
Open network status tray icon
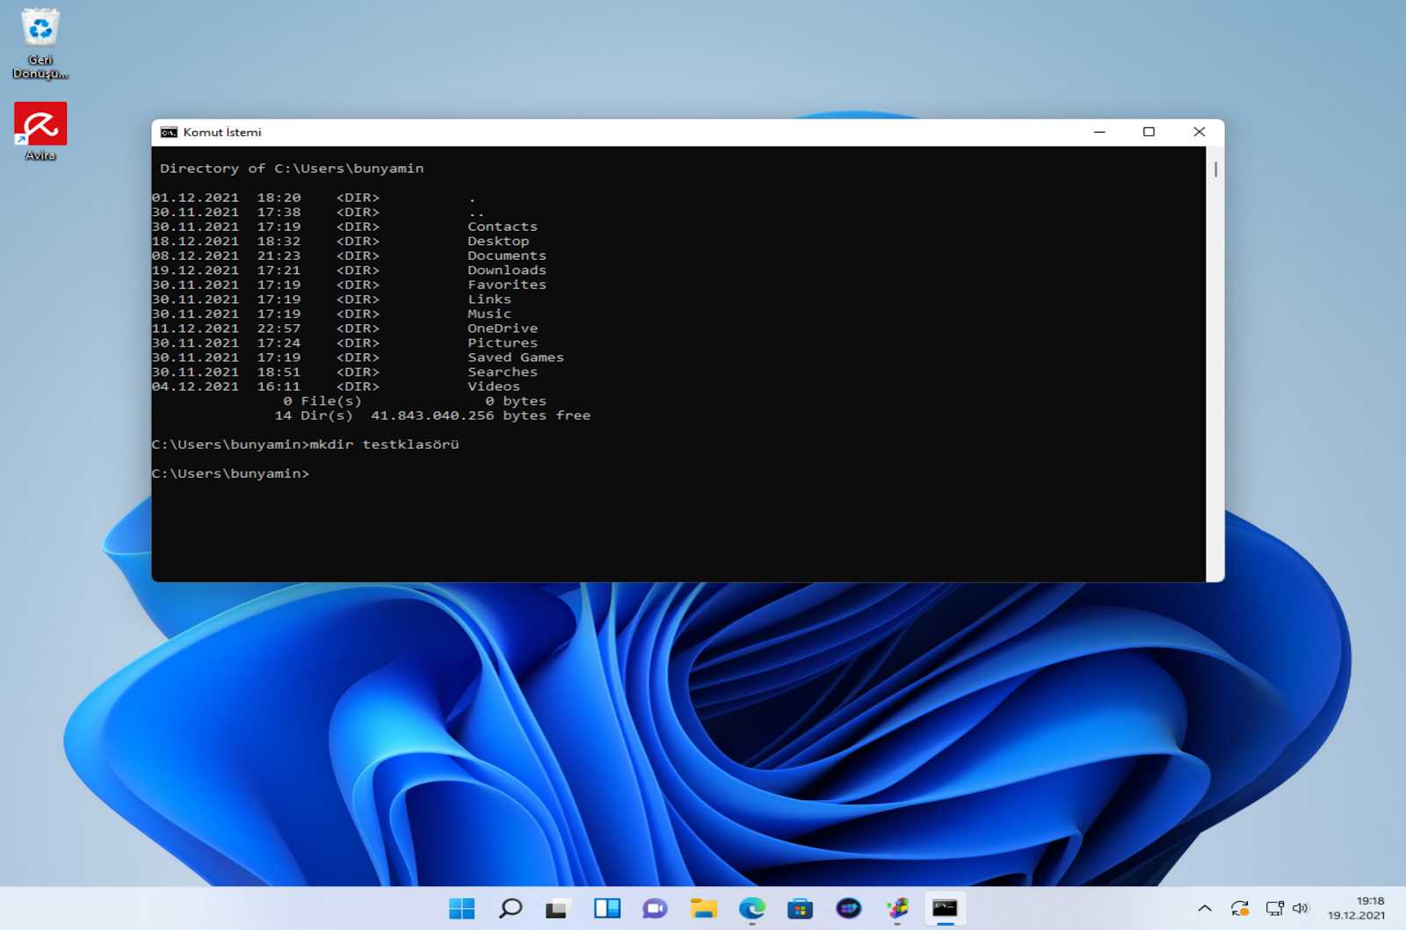1274,908
